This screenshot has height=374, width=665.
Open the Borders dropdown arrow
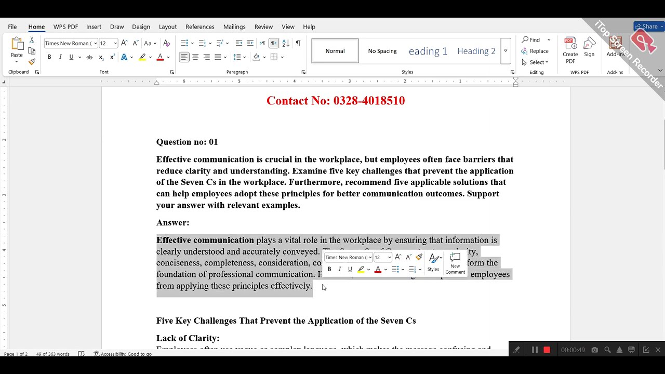tap(282, 57)
